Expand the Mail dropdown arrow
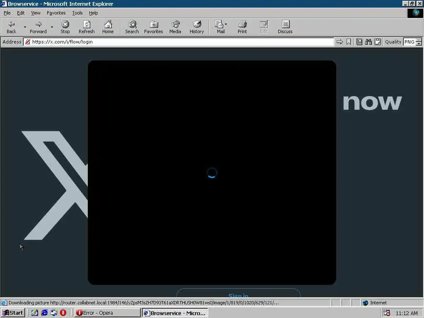This screenshot has width=424, height=318. click(226, 24)
